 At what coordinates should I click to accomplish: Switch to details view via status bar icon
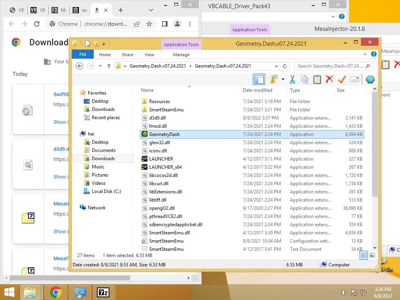click(364, 255)
